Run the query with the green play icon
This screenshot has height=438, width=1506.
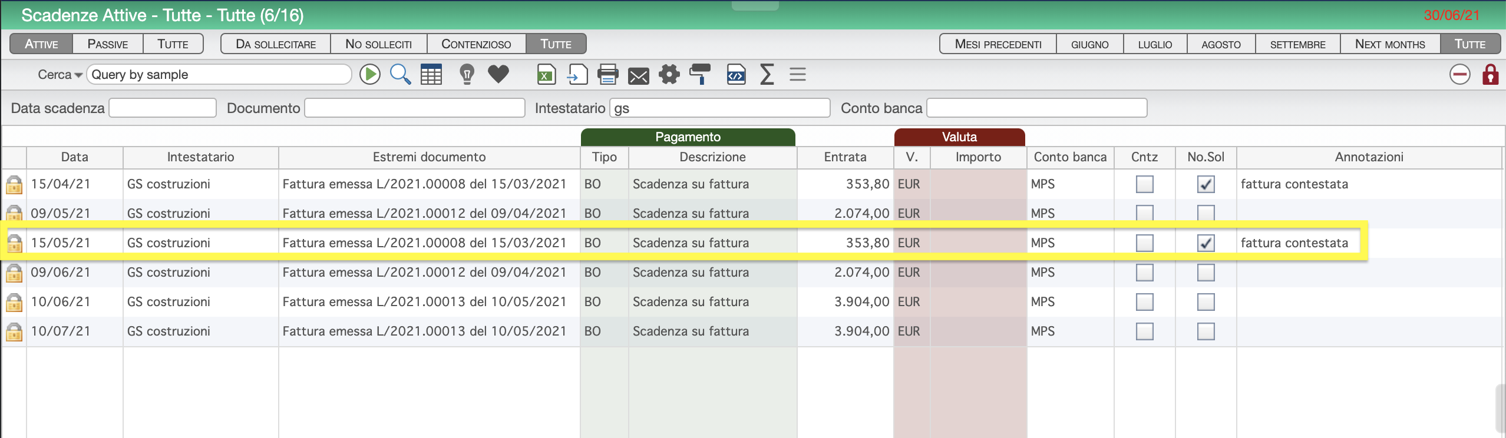tap(370, 75)
